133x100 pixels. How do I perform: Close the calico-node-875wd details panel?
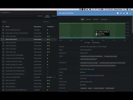tap(130, 13)
